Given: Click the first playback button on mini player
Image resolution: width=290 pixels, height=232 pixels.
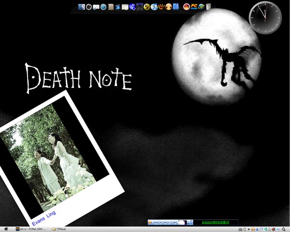Looking at the screenshot, I should click(x=157, y=222).
